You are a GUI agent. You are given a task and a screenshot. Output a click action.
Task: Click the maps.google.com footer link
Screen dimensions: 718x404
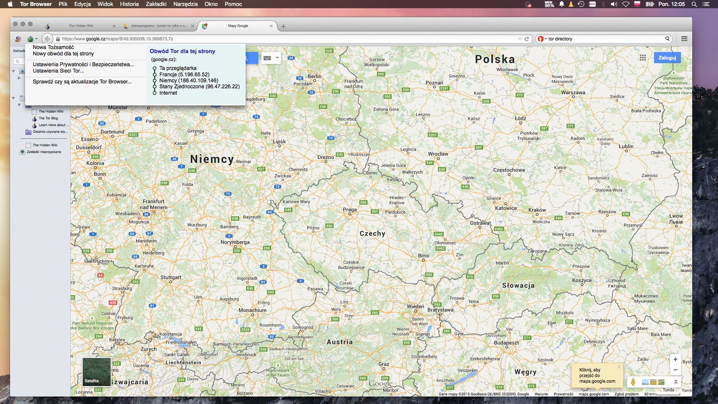coord(594,394)
